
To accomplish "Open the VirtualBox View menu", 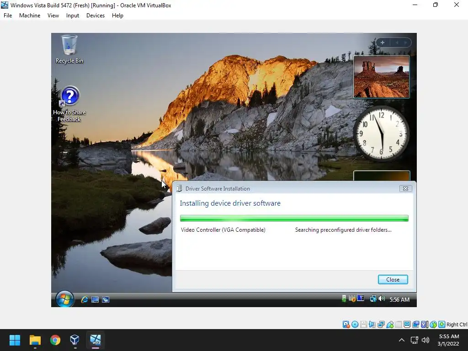I will (x=53, y=16).
